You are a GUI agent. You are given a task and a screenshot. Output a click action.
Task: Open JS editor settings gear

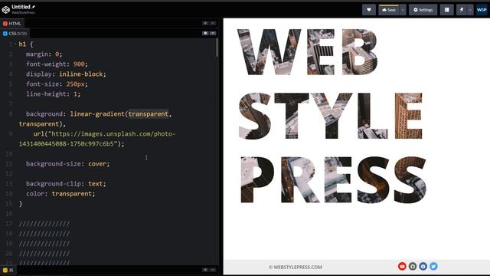click(x=205, y=270)
